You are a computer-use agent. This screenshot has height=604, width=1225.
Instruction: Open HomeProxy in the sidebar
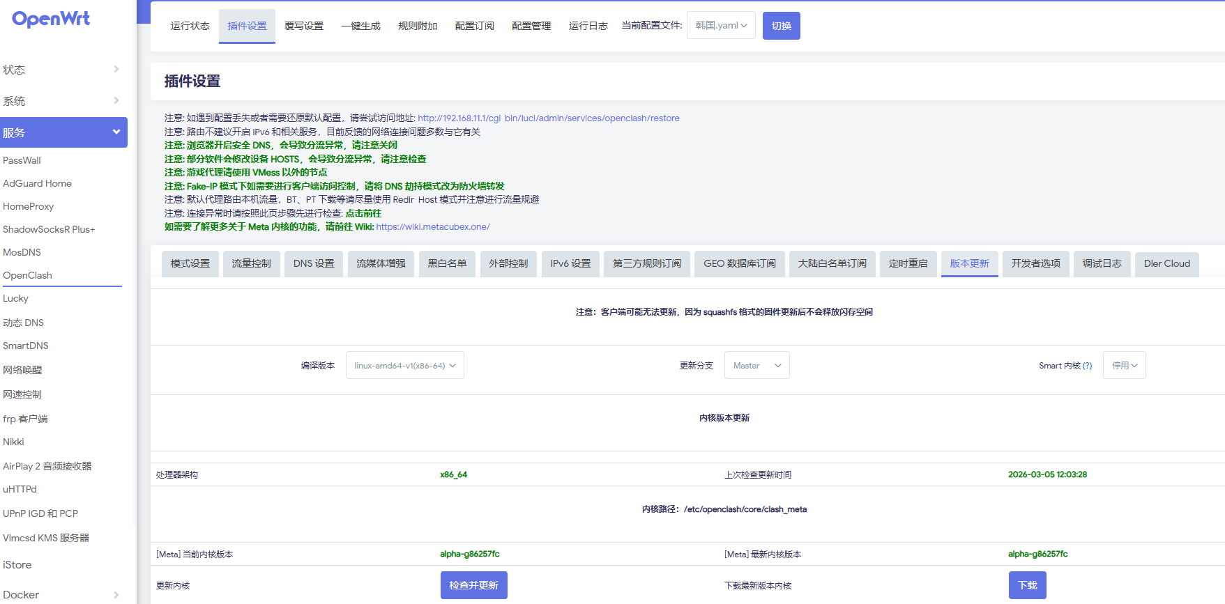[x=28, y=206]
